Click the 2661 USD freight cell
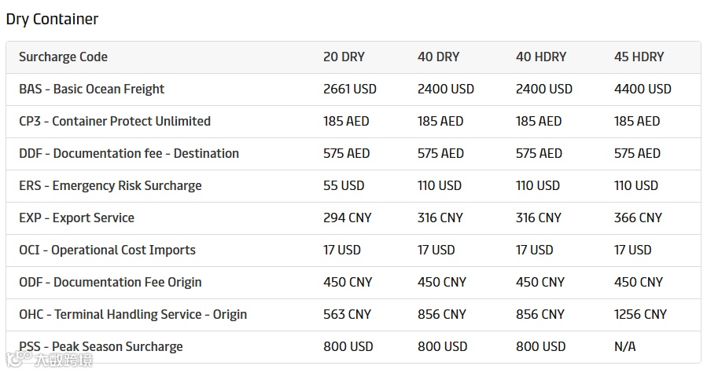Image resolution: width=707 pixels, height=373 pixels. pyautogui.click(x=350, y=89)
